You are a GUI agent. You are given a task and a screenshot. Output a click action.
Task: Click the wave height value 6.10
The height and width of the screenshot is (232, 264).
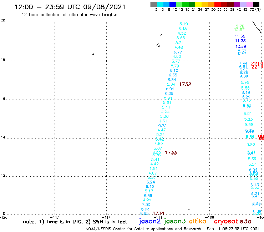pos(174,70)
